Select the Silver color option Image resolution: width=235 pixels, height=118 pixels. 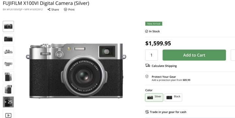[x=154, y=98]
